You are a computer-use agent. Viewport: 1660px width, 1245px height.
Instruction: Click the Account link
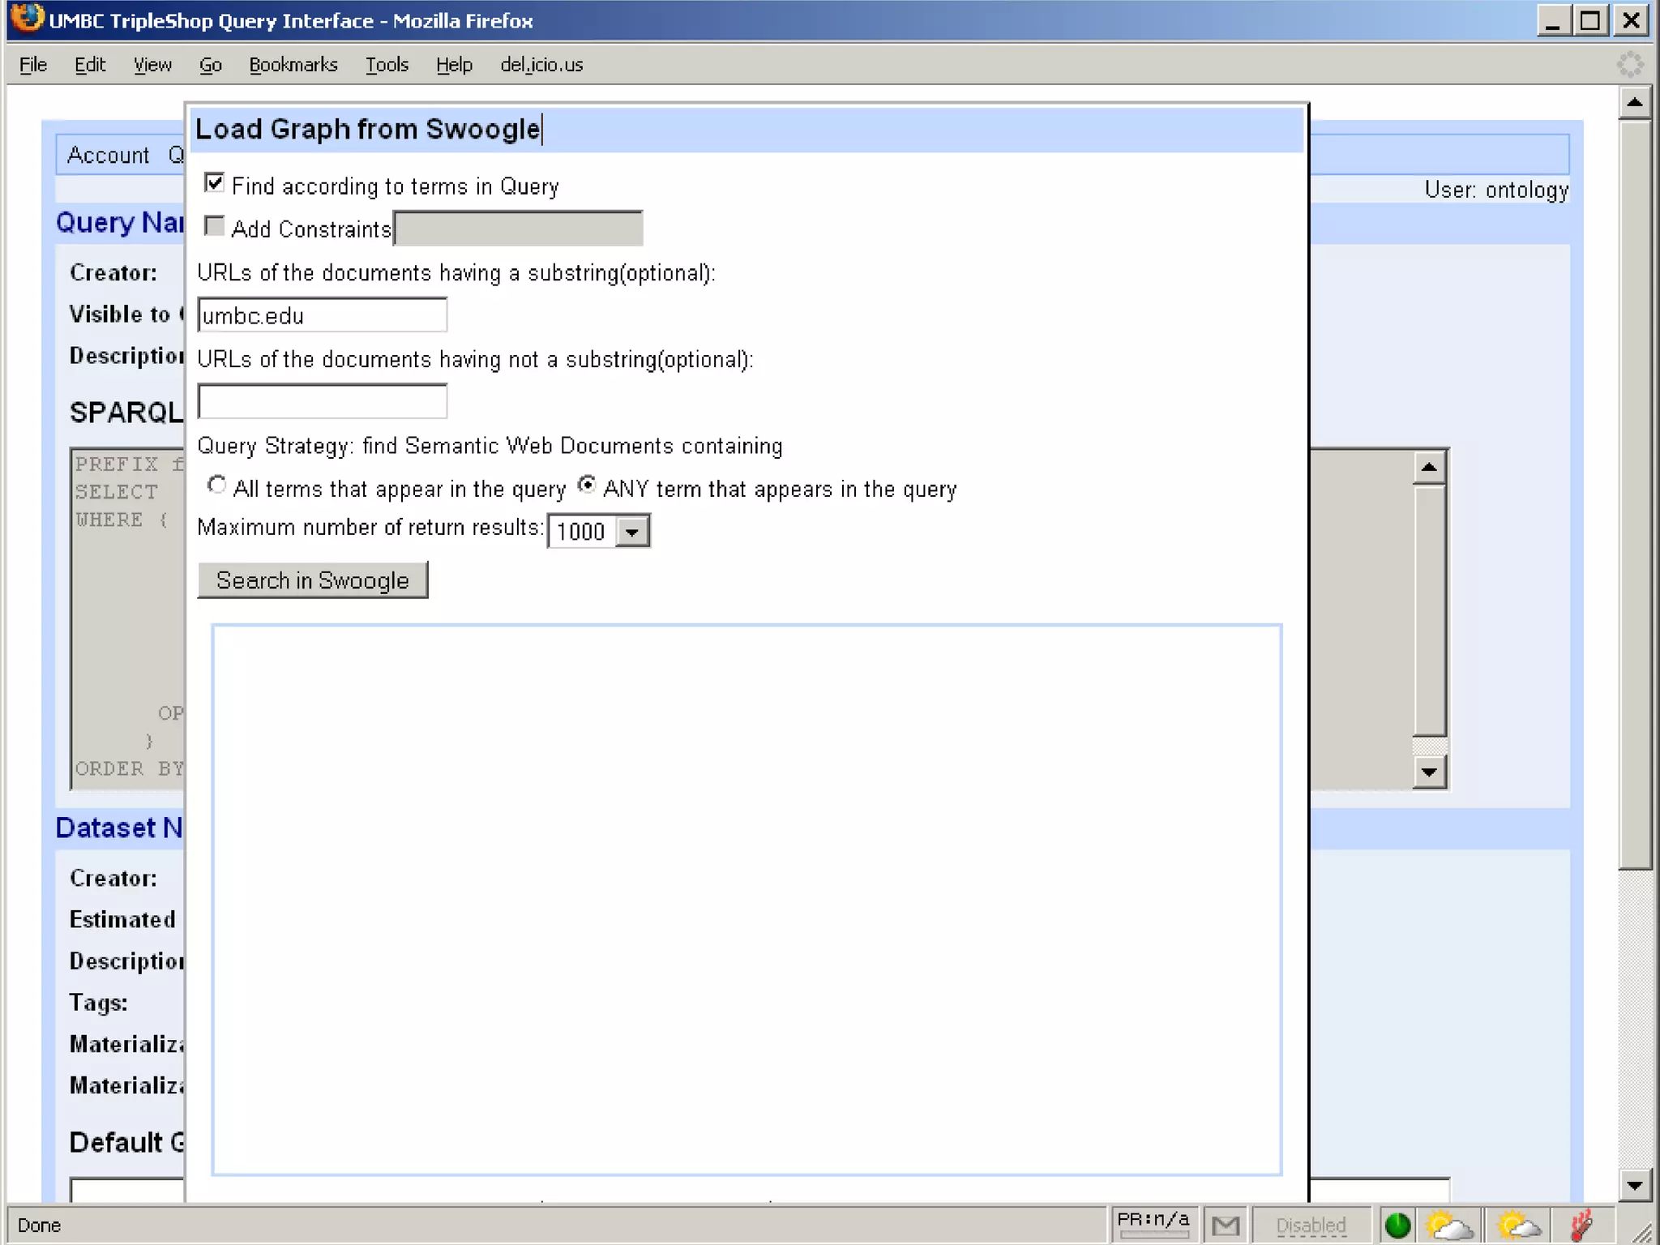(108, 155)
